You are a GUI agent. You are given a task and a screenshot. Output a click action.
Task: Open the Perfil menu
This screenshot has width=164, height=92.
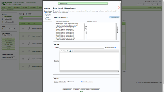(x=9, y=7)
